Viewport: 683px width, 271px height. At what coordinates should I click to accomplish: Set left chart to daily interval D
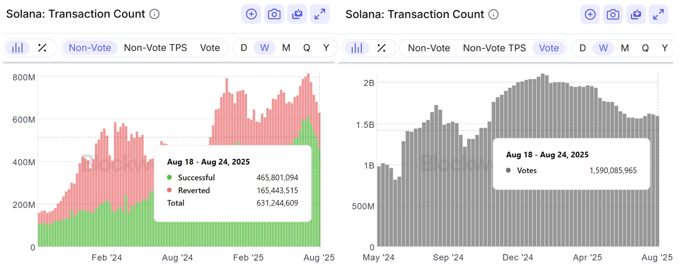coord(244,48)
